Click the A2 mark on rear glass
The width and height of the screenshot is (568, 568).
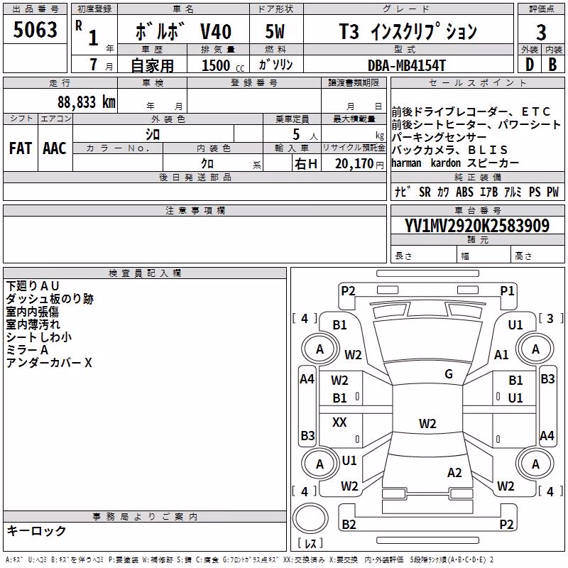coord(454,473)
